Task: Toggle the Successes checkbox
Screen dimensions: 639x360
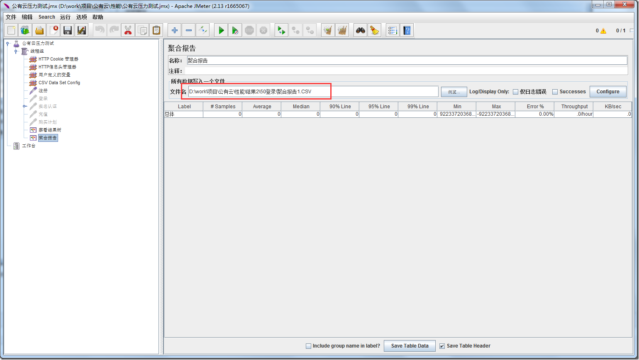Action: (x=555, y=92)
